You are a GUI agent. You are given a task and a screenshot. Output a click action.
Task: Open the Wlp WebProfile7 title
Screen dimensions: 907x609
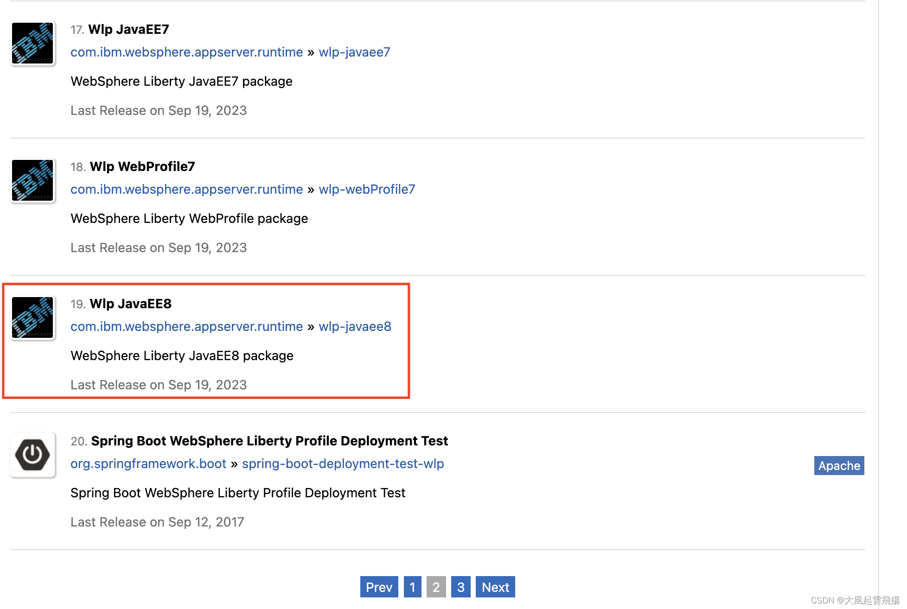click(142, 166)
